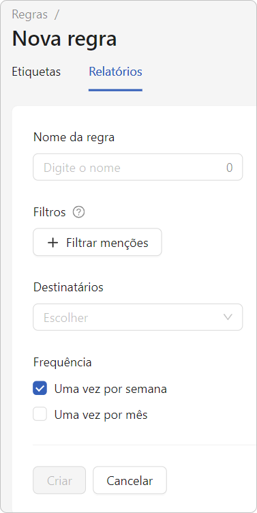Click the Destinatários label
The height and width of the screenshot is (513, 257).
[x=68, y=287]
